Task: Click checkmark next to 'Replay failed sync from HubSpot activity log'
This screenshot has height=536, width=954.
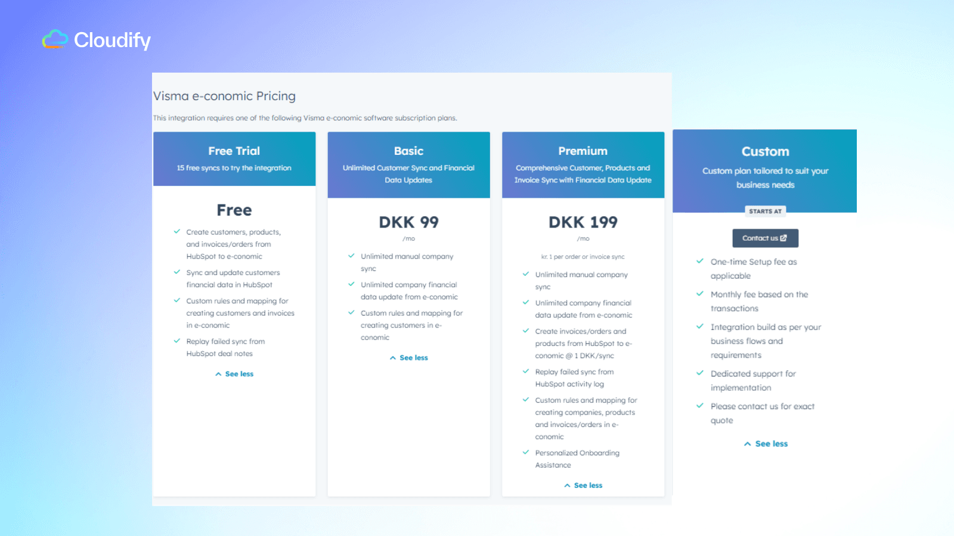Action: 526,372
